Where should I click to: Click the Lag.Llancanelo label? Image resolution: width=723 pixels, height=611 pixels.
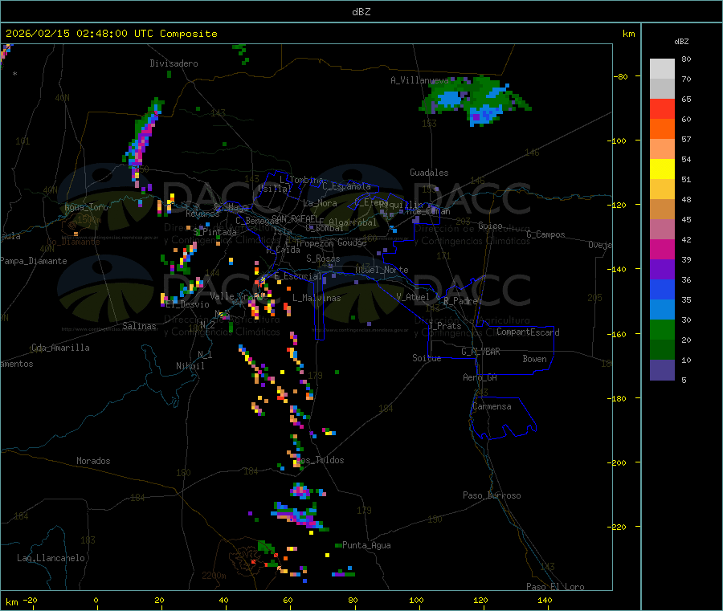pos(51,558)
